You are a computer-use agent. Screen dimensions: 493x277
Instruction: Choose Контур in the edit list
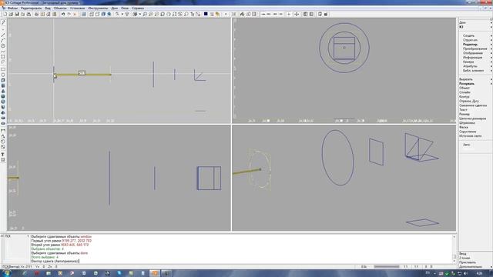[x=464, y=97]
